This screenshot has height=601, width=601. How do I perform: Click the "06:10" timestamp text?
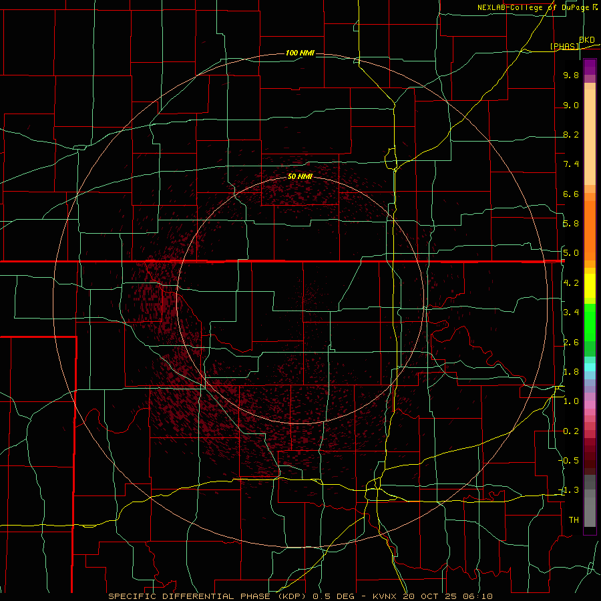tap(477, 596)
